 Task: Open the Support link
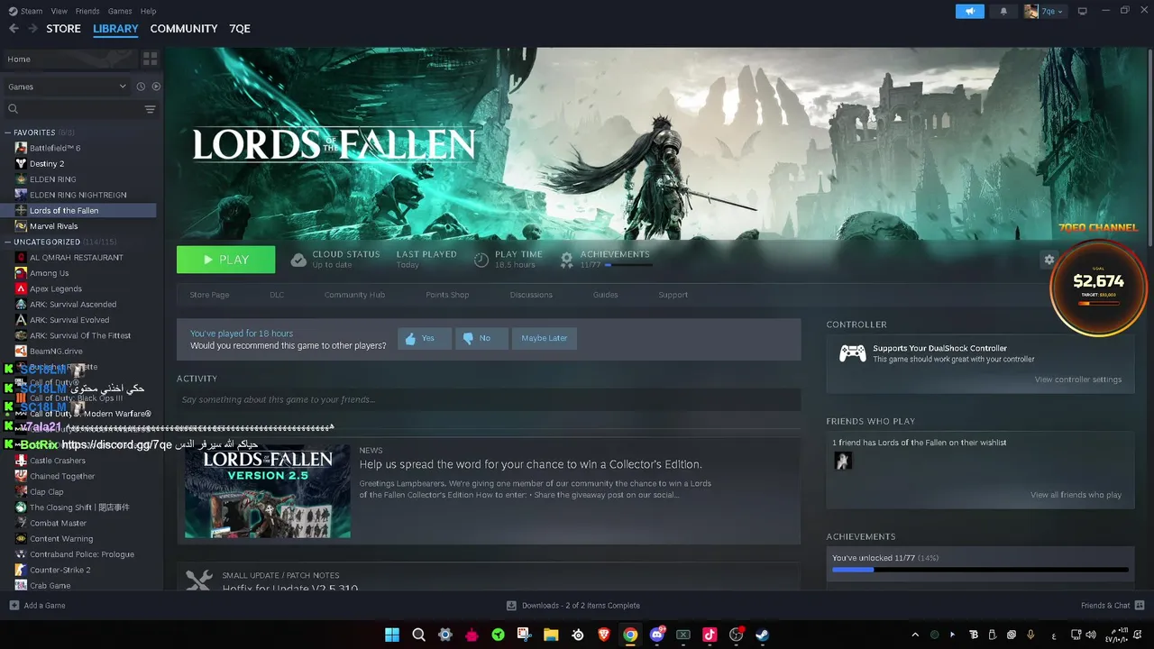coord(673,295)
